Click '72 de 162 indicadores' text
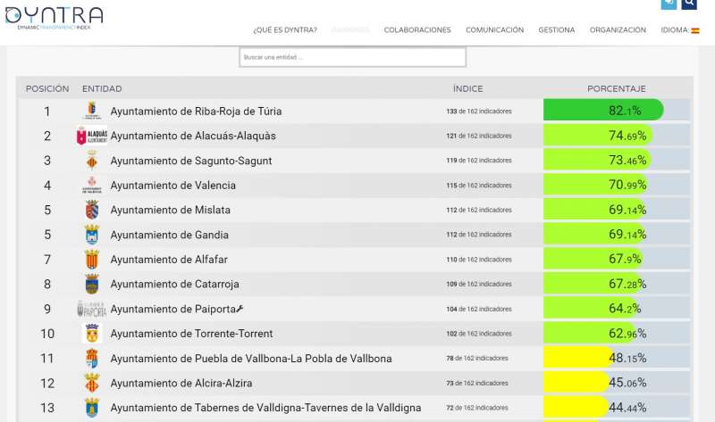 (477, 408)
